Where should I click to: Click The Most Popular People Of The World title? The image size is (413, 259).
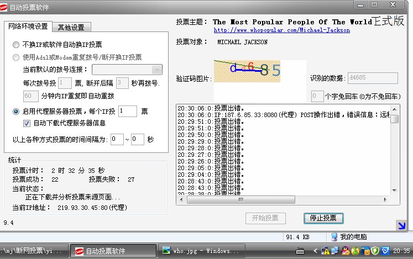(x=292, y=22)
